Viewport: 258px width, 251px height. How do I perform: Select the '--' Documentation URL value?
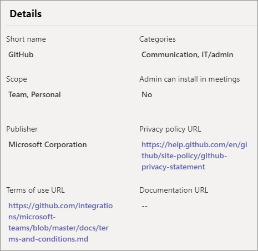point(144,206)
